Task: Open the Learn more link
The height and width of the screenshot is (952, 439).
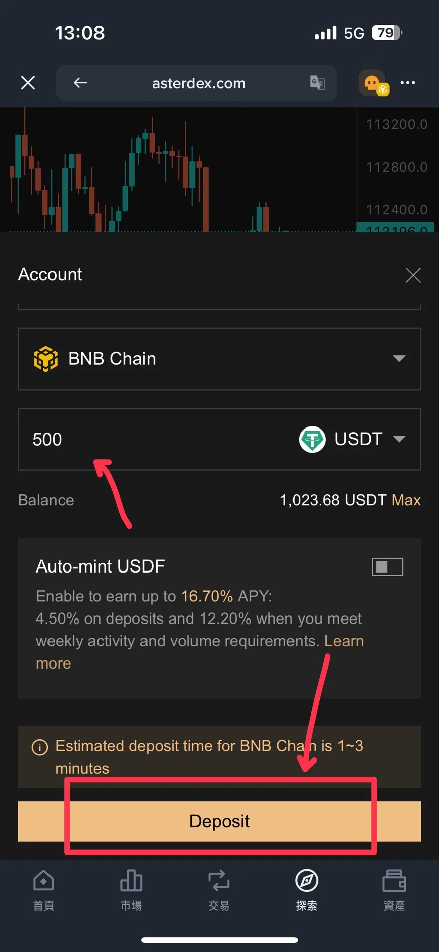Action: tap(344, 641)
